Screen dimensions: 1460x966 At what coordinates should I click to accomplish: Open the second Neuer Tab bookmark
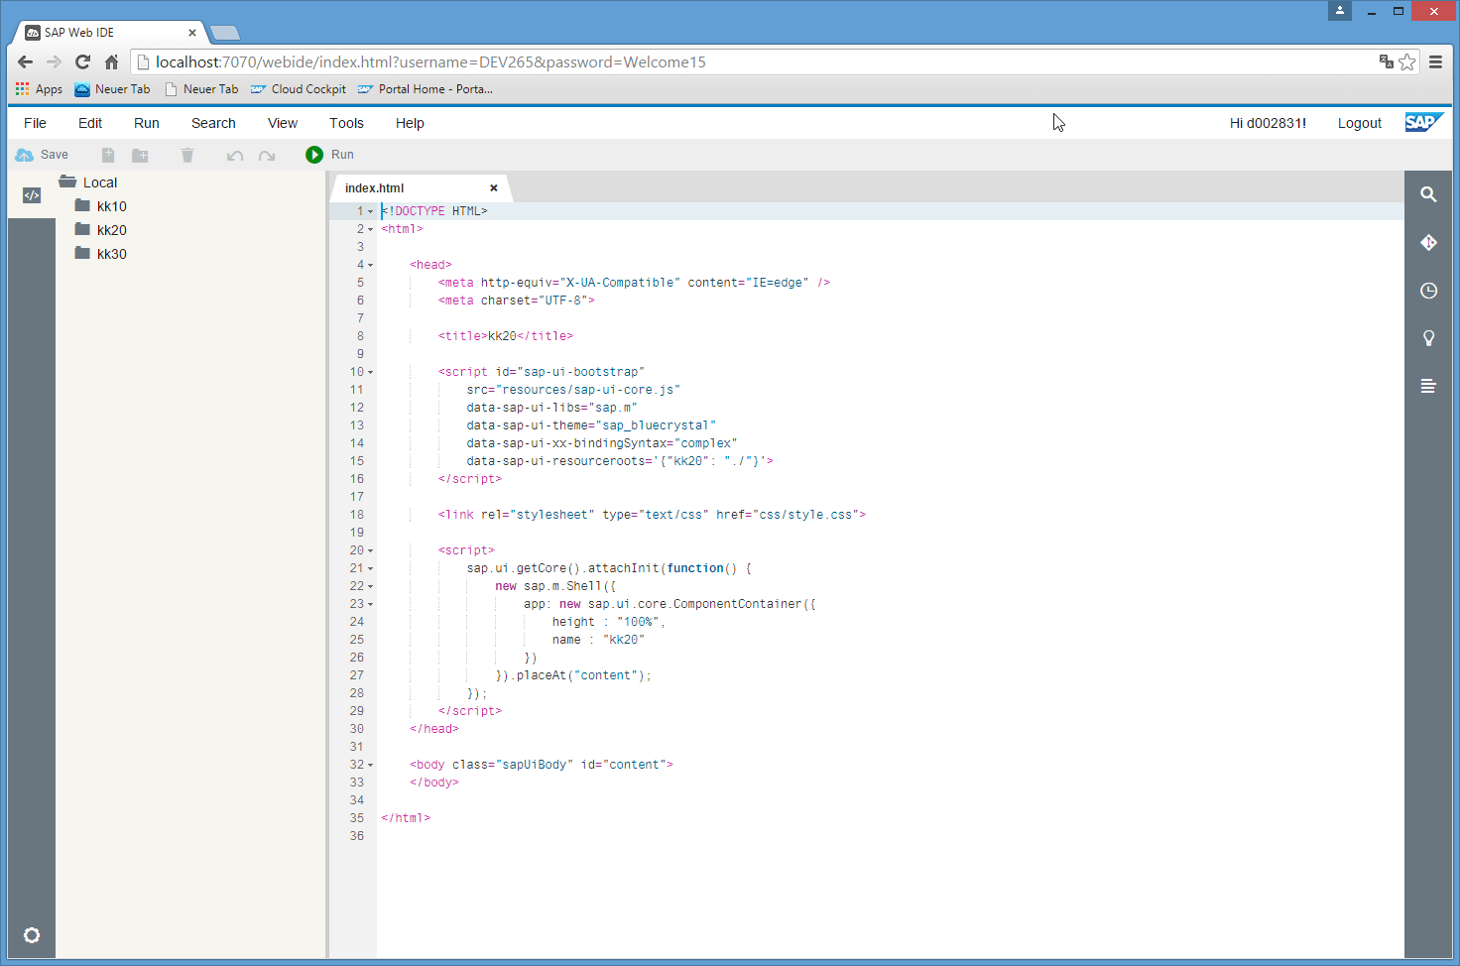(x=201, y=89)
